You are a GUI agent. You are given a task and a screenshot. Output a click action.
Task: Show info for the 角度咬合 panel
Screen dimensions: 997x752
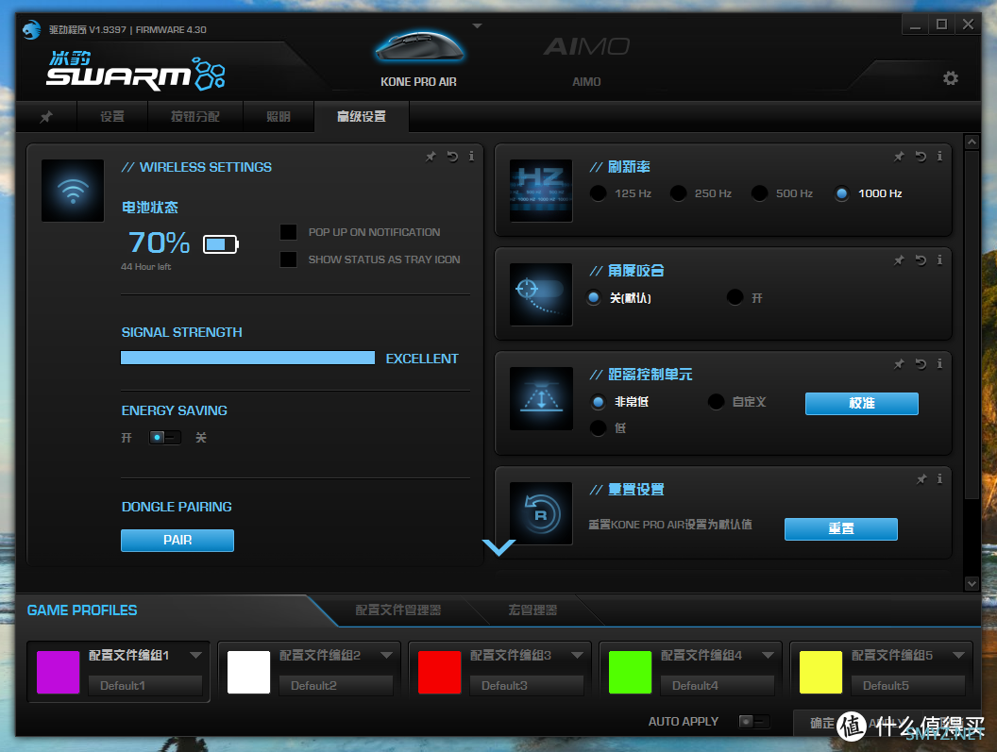(x=939, y=260)
